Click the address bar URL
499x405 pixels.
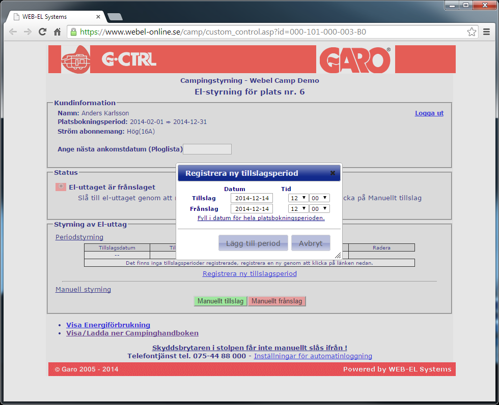[x=223, y=32]
